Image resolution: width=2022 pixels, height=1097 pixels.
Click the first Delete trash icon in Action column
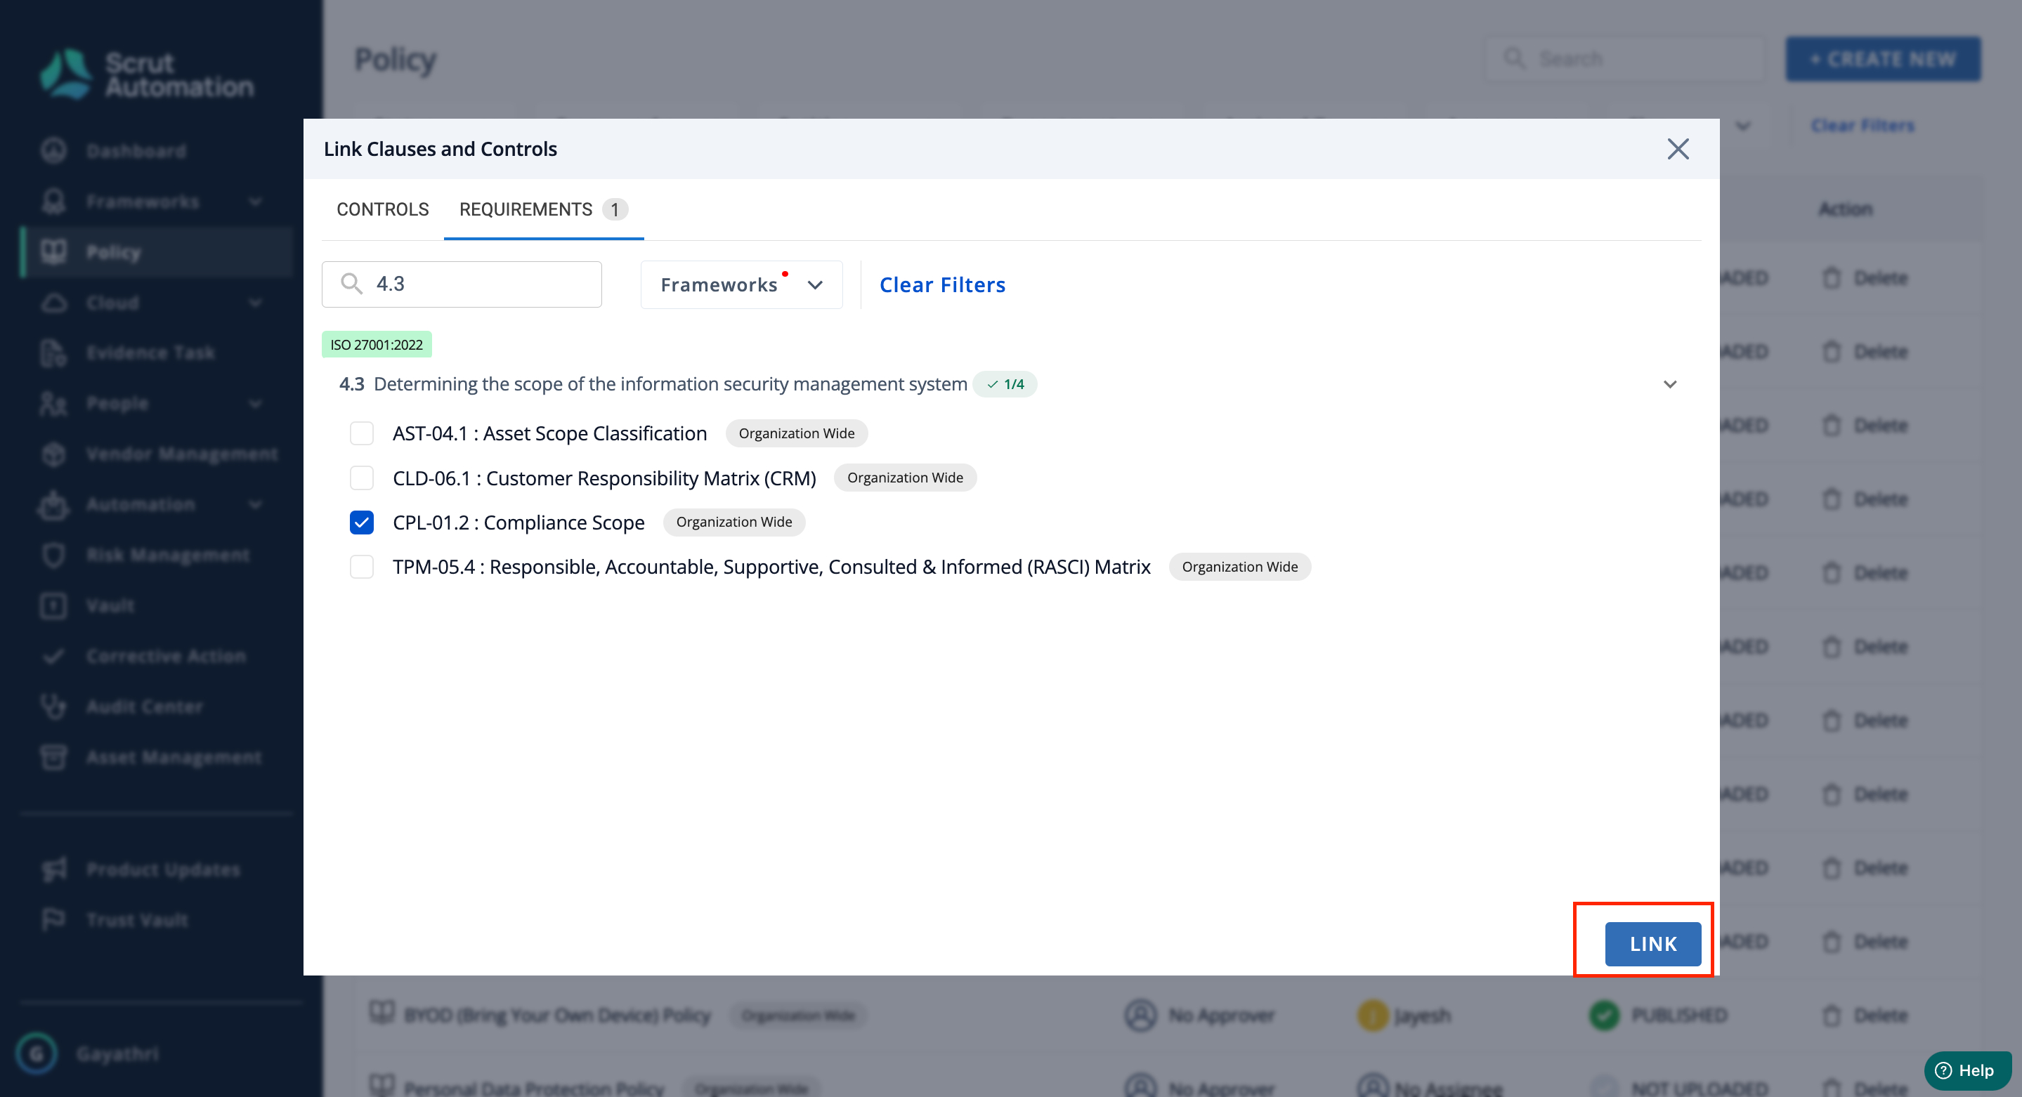1832,278
